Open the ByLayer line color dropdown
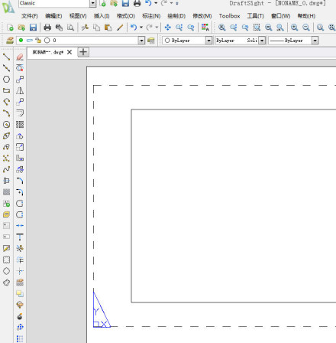336x343 pixels. pos(208,41)
